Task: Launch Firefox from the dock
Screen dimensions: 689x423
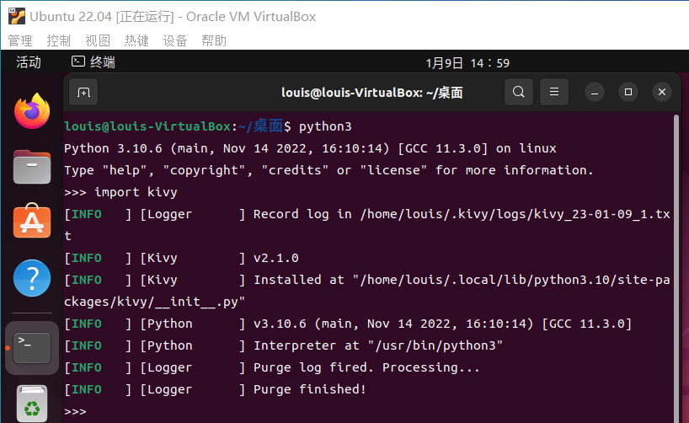Action: (x=32, y=110)
